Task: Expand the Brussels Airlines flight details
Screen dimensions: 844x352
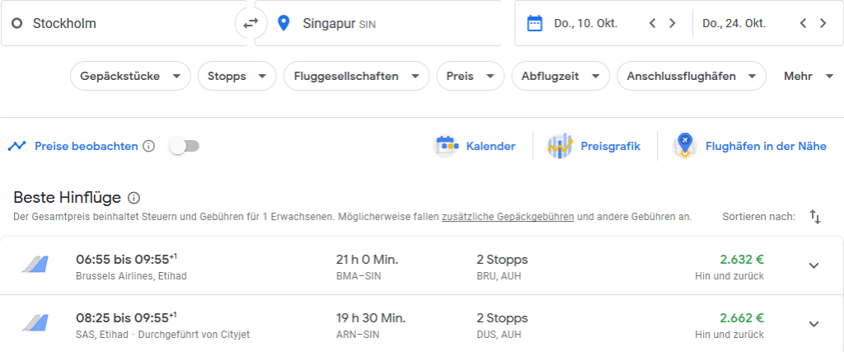Action: point(814,265)
